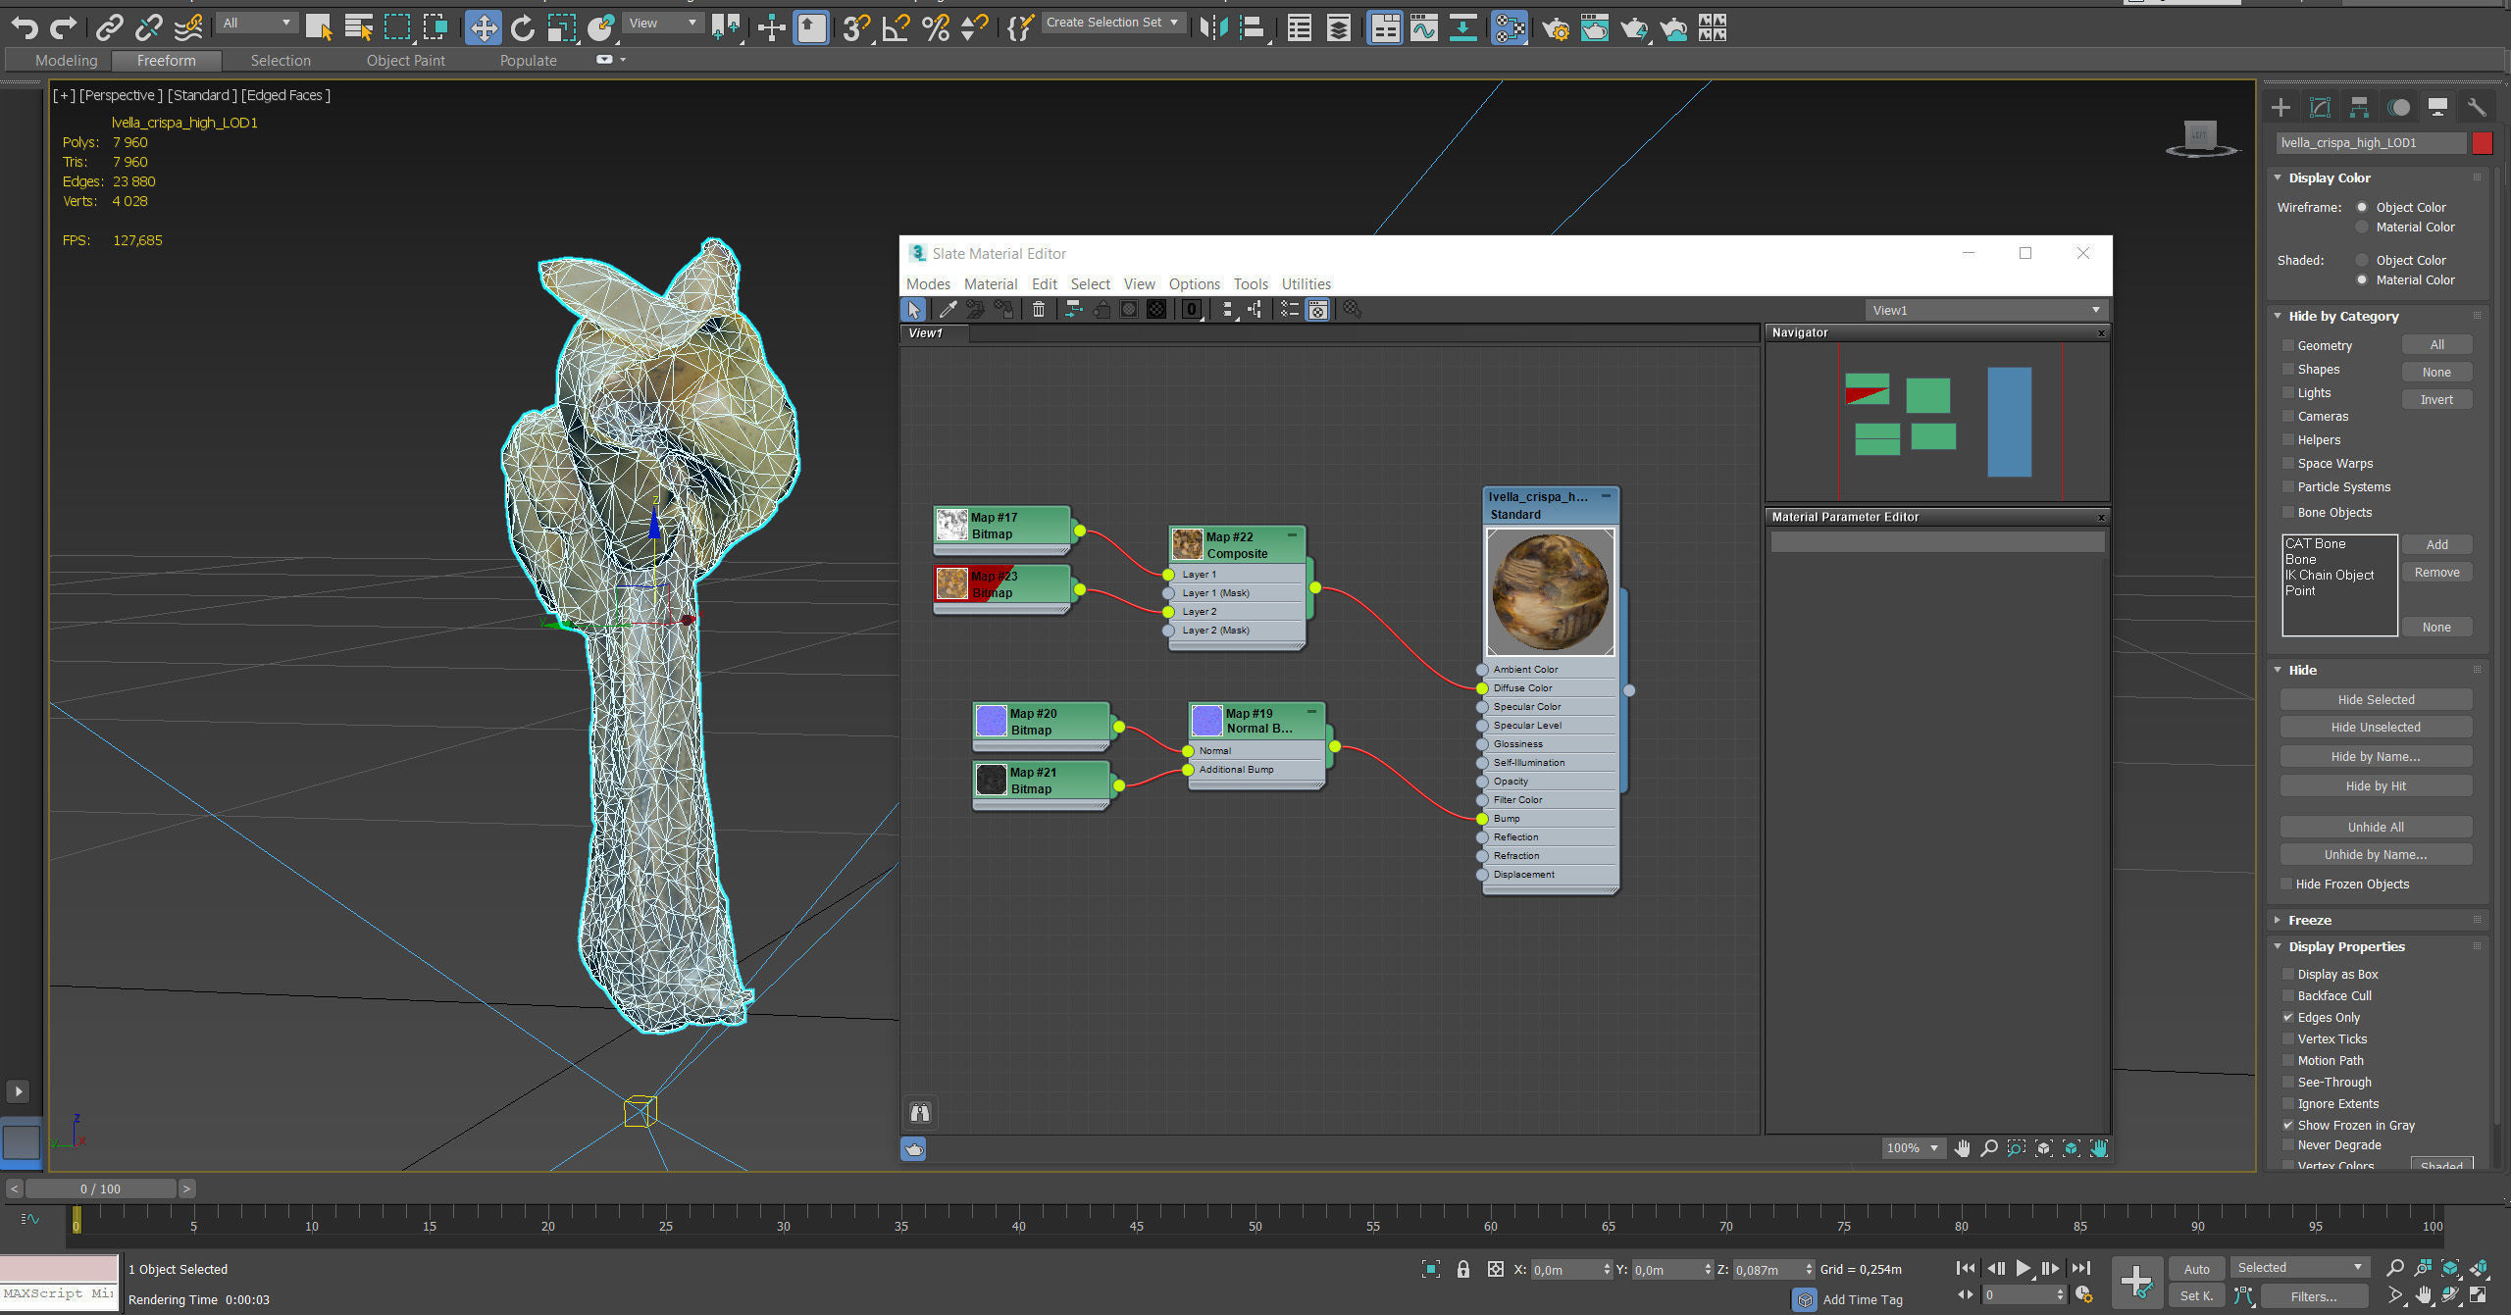2511x1315 pixels.
Task: Open the Options menu in Slate editor
Action: (1195, 283)
